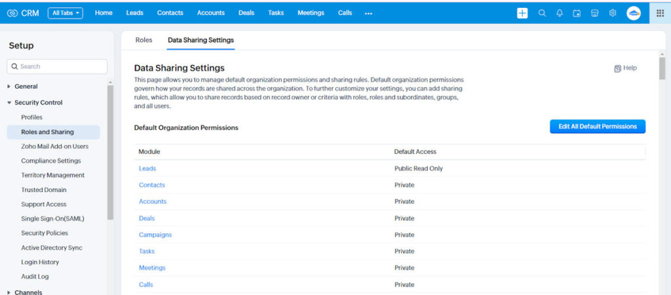Open the search magnifier in top bar
671x295 pixels.
pyautogui.click(x=542, y=13)
